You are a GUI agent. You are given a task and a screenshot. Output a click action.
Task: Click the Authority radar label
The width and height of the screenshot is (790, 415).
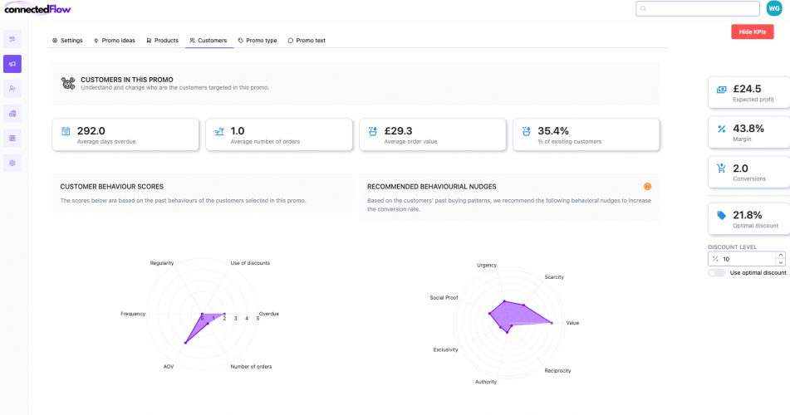tap(486, 382)
